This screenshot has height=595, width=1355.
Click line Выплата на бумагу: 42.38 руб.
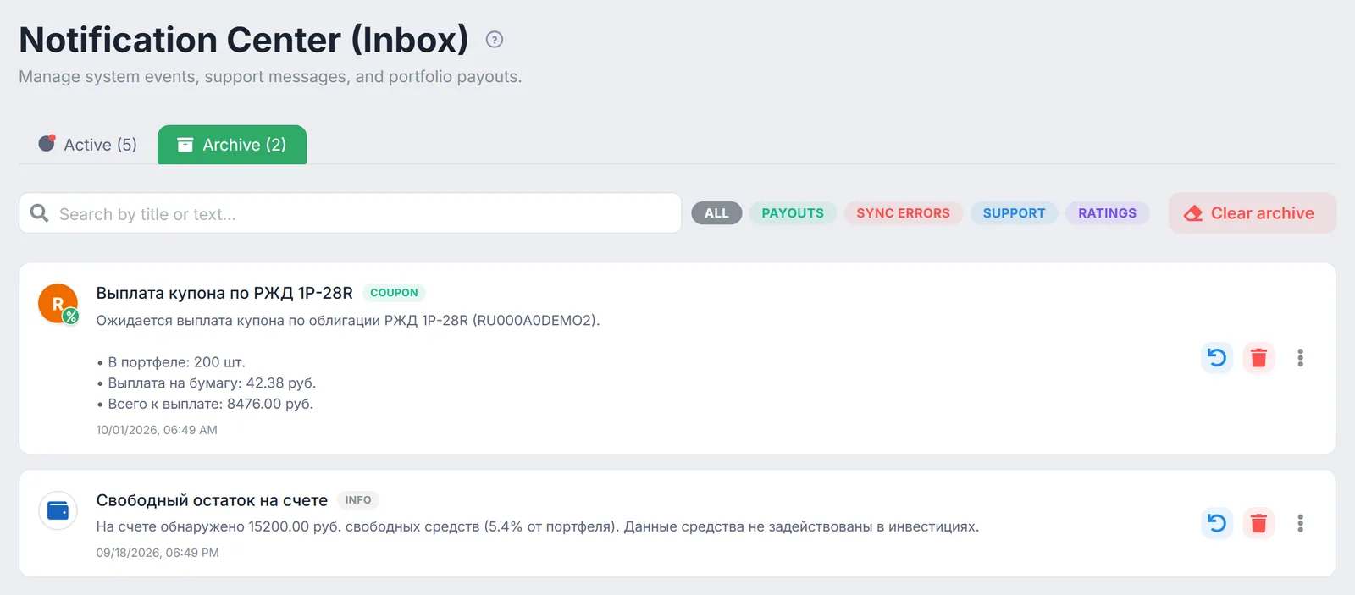pyautogui.click(x=206, y=383)
